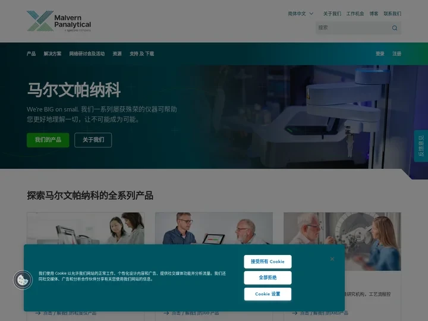Open the 网络研讨会及活动 menu
This screenshot has height=321, width=428.
click(87, 53)
